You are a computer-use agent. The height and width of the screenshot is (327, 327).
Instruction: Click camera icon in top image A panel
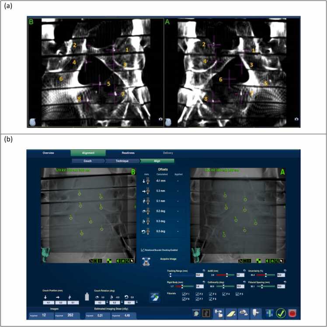(296, 119)
